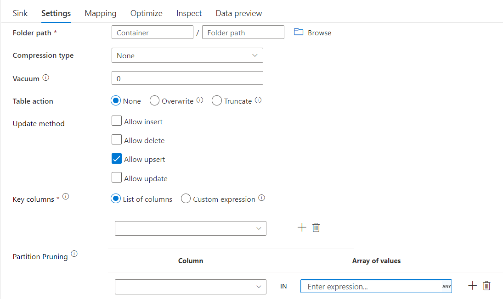
Task: Open the Data preview tab
Action: [x=238, y=13]
